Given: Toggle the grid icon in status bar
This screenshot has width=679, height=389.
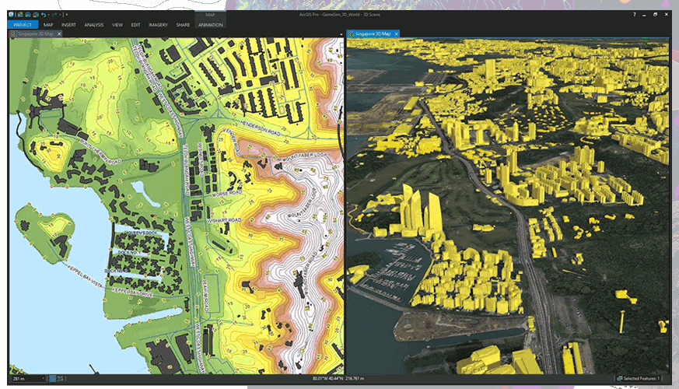Looking at the screenshot, I should pos(61,379).
